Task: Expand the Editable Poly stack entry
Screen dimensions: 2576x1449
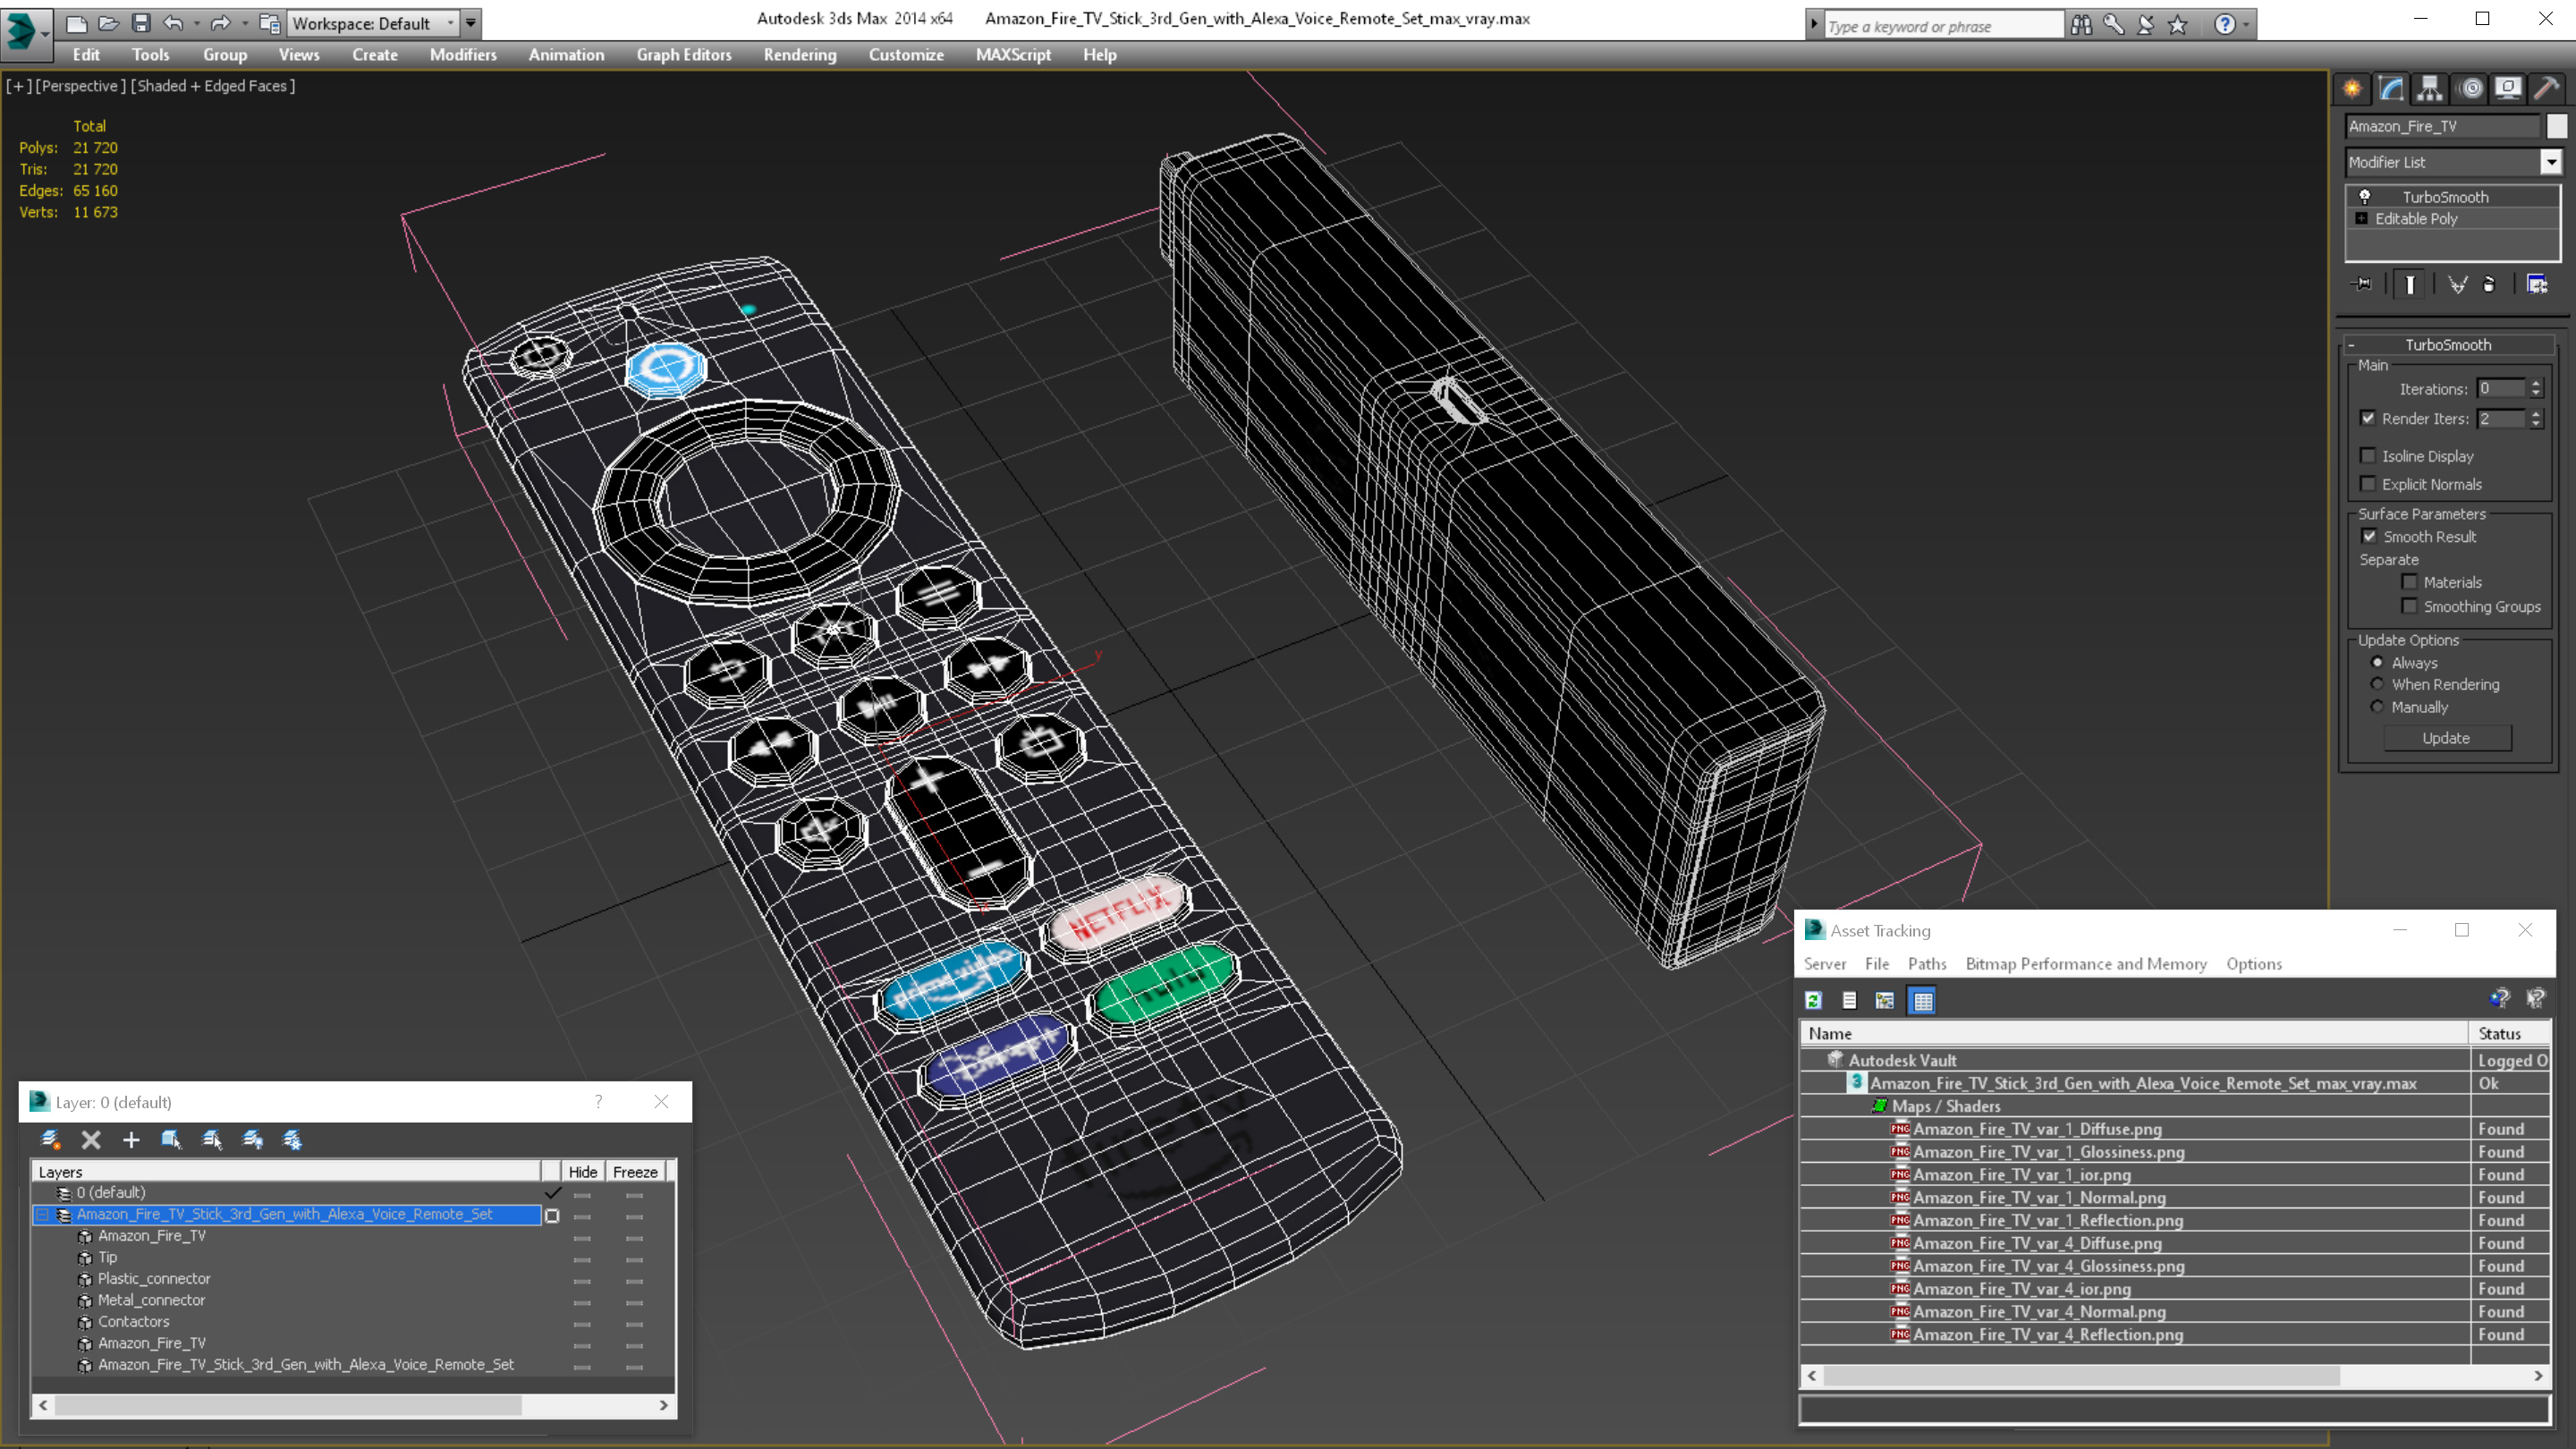Action: [2362, 218]
